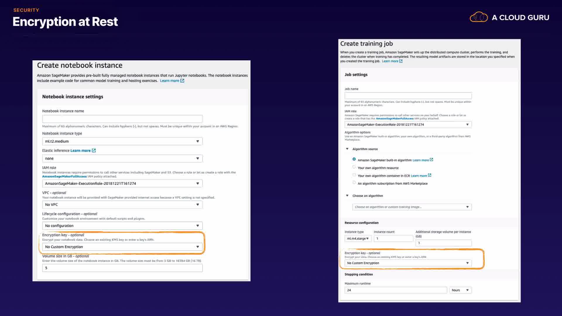Viewport: 562px width, 316px height.
Task: Collapse the Choose an algorithm section
Action: click(347, 196)
